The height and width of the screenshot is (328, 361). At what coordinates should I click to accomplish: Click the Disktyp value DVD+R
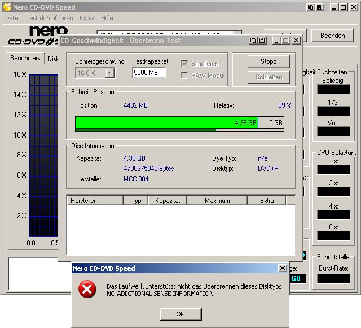pos(268,169)
